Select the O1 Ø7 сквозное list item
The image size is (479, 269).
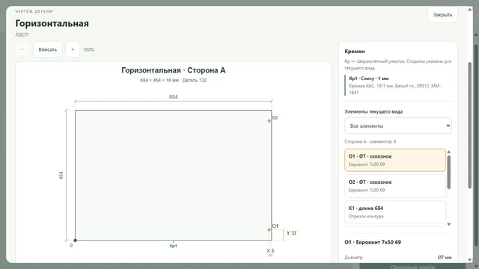click(x=395, y=160)
